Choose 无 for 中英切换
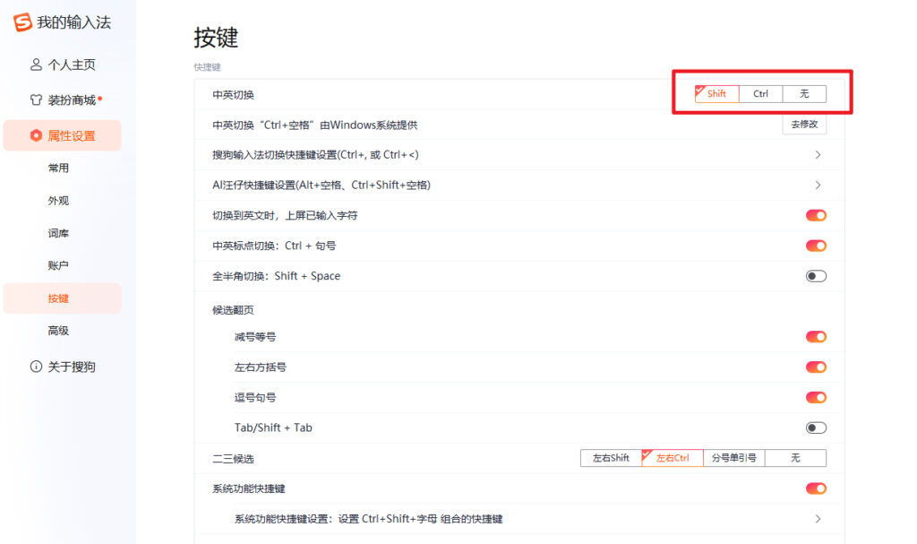 click(x=805, y=94)
